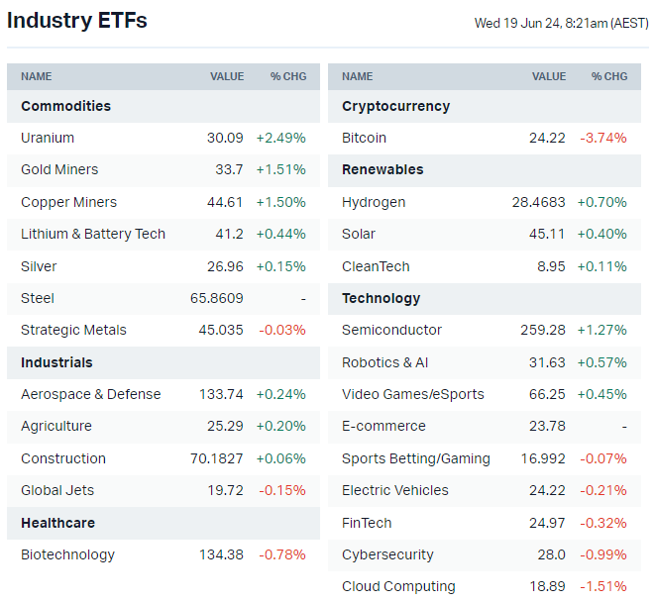Viewport: 655px width, 602px height.
Task: Open Video Games/eSports ETF
Action: pyautogui.click(x=413, y=394)
